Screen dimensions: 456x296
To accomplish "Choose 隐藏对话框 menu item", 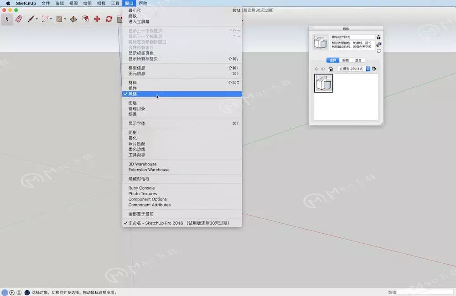I will 182,179.
